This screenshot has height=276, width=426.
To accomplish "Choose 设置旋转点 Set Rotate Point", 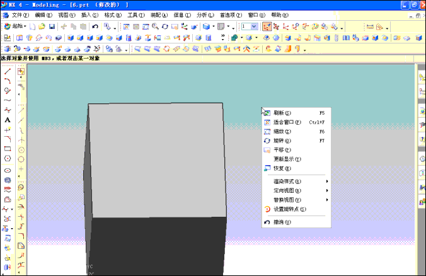I will click(x=296, y=209).
